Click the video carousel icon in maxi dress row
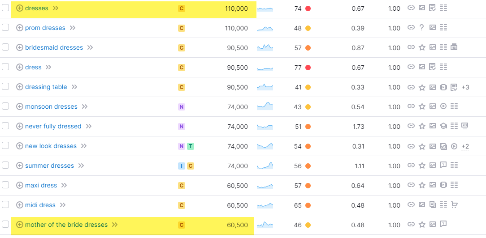 pyautogui.click(x=443, y=185)
